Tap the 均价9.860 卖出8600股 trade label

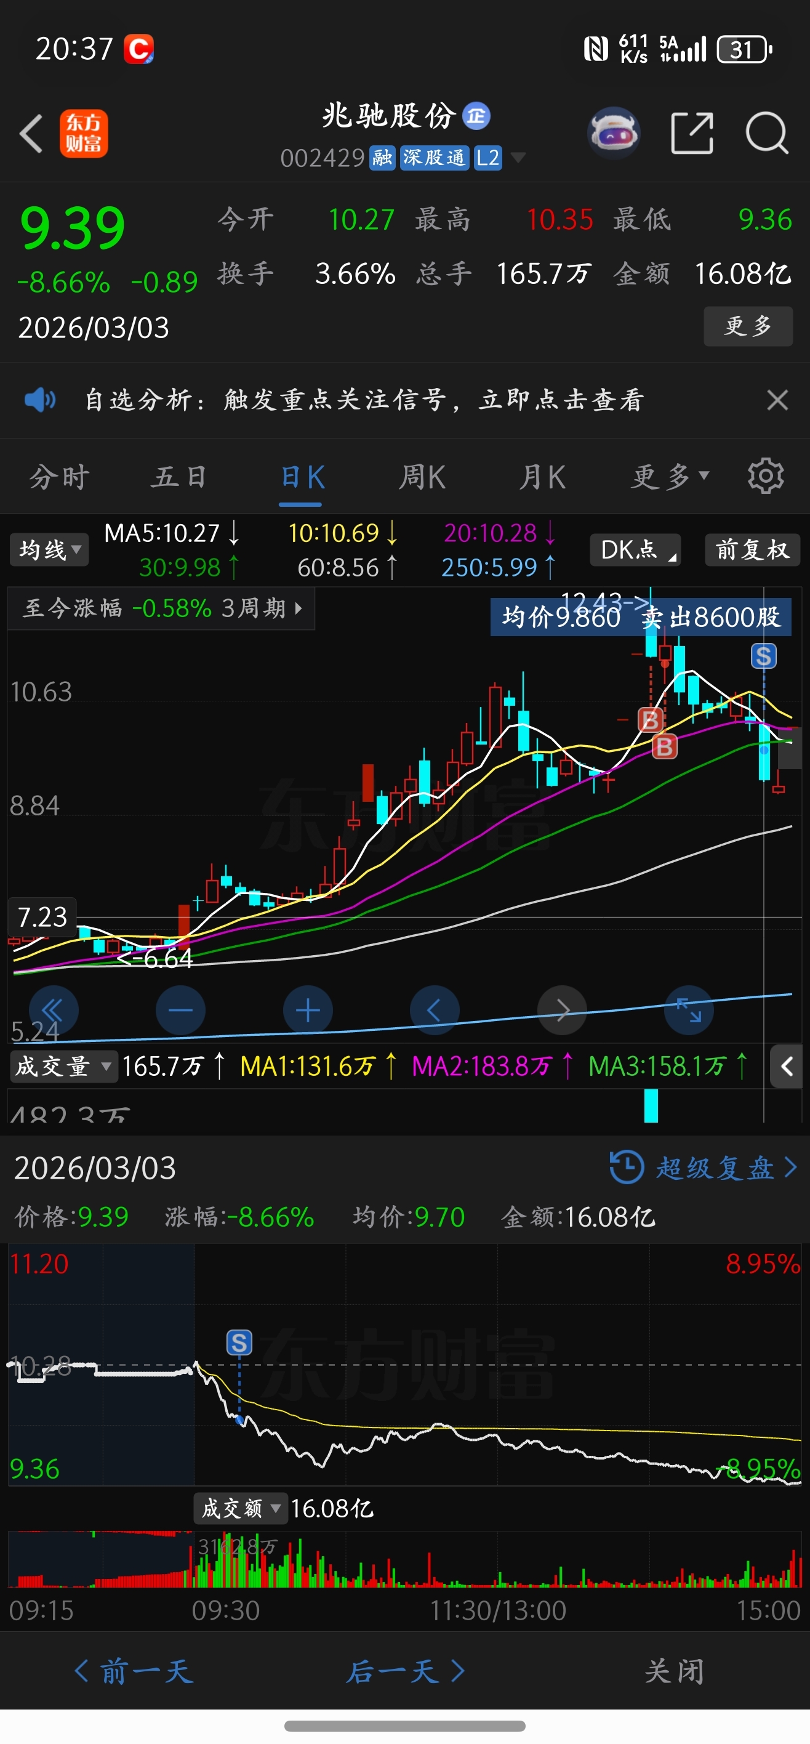[640, 617]
